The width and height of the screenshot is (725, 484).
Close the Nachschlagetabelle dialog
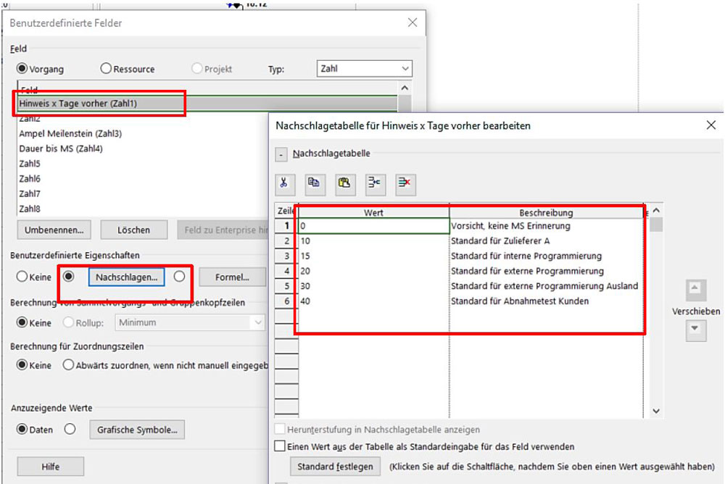point(710,125)
